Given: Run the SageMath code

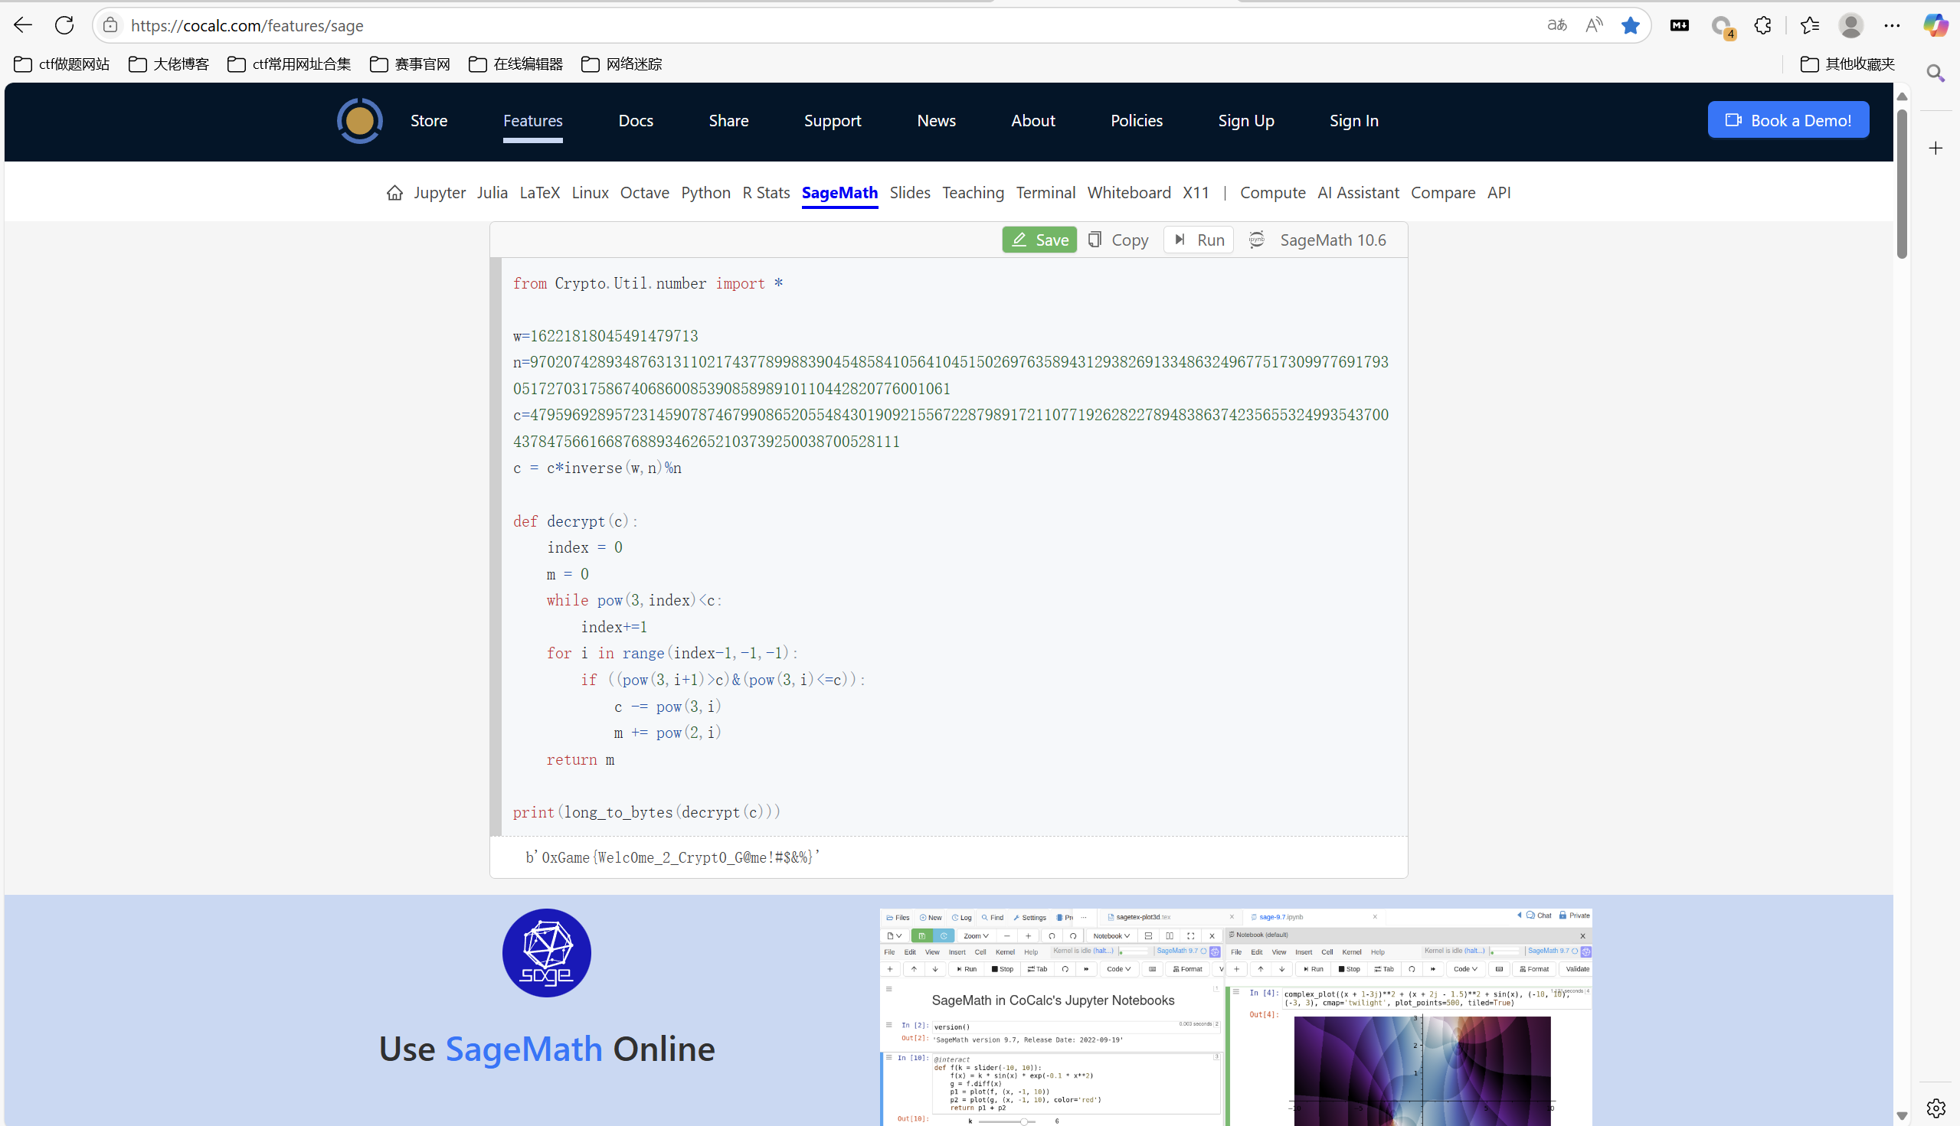Looking at the screenshot, I should point(1198,240).
